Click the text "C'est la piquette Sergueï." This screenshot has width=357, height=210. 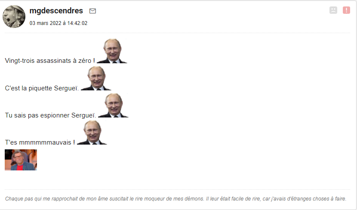click(x=42, y=88)
